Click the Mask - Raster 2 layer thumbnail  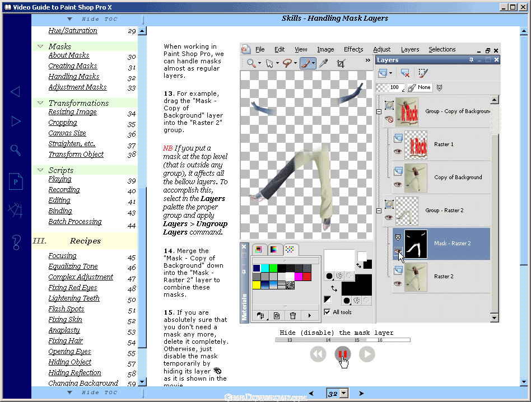point(416,244)
